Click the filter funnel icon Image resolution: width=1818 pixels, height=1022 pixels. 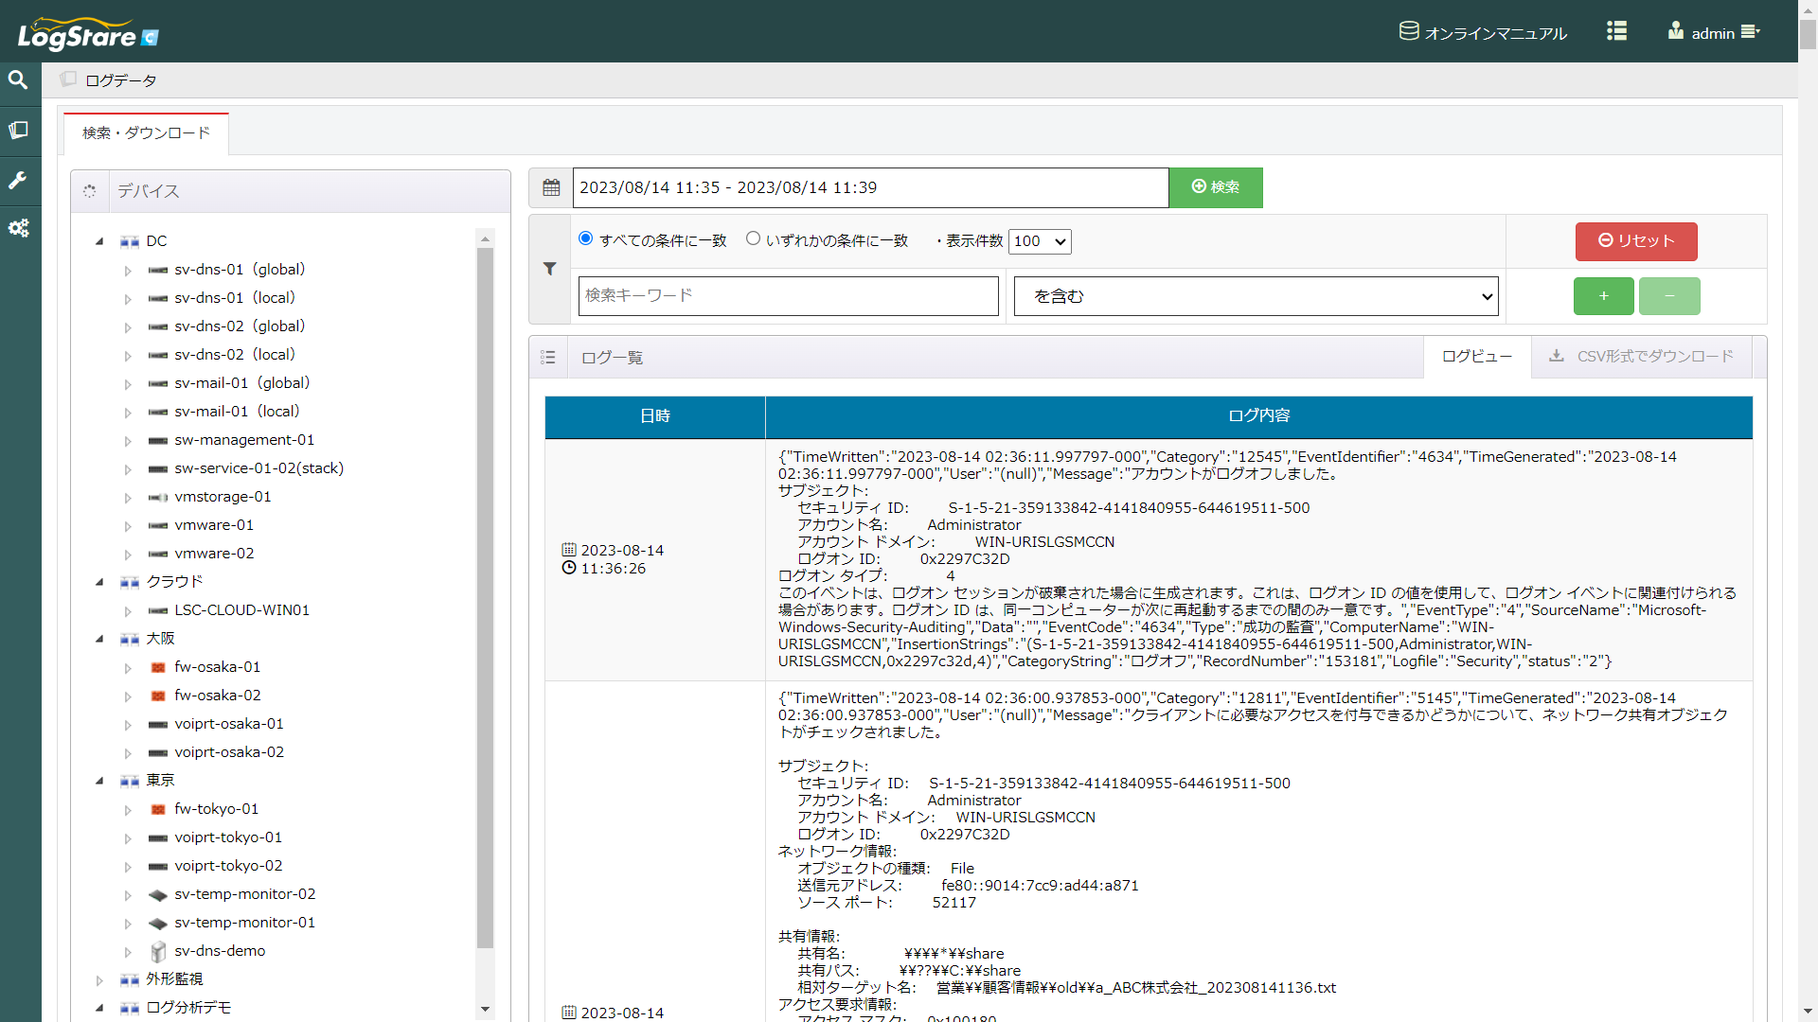pyautogui.click(x=550, y=269)
